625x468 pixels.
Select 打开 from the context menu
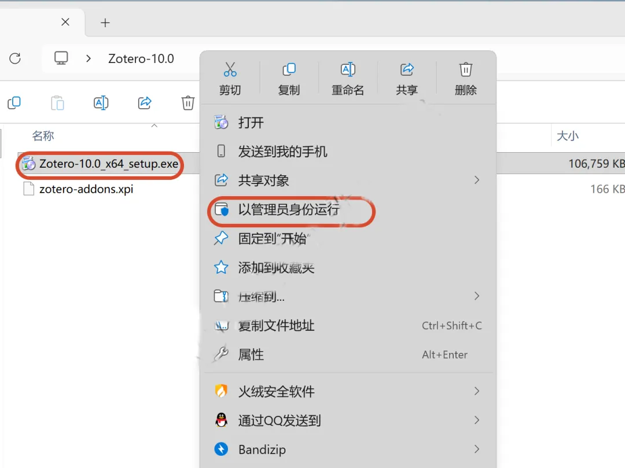coord(349,122)
